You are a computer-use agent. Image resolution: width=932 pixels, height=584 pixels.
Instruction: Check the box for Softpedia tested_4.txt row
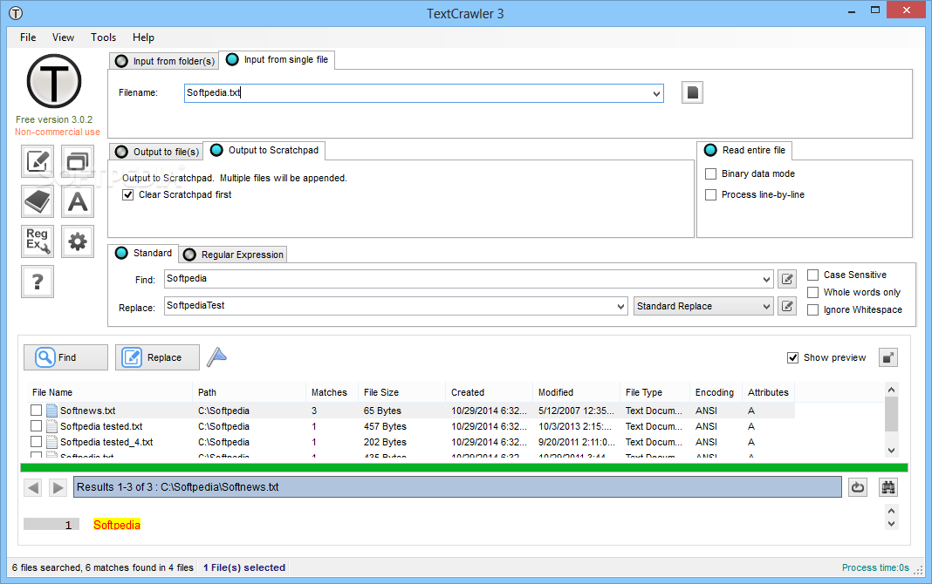coord(37,442)
